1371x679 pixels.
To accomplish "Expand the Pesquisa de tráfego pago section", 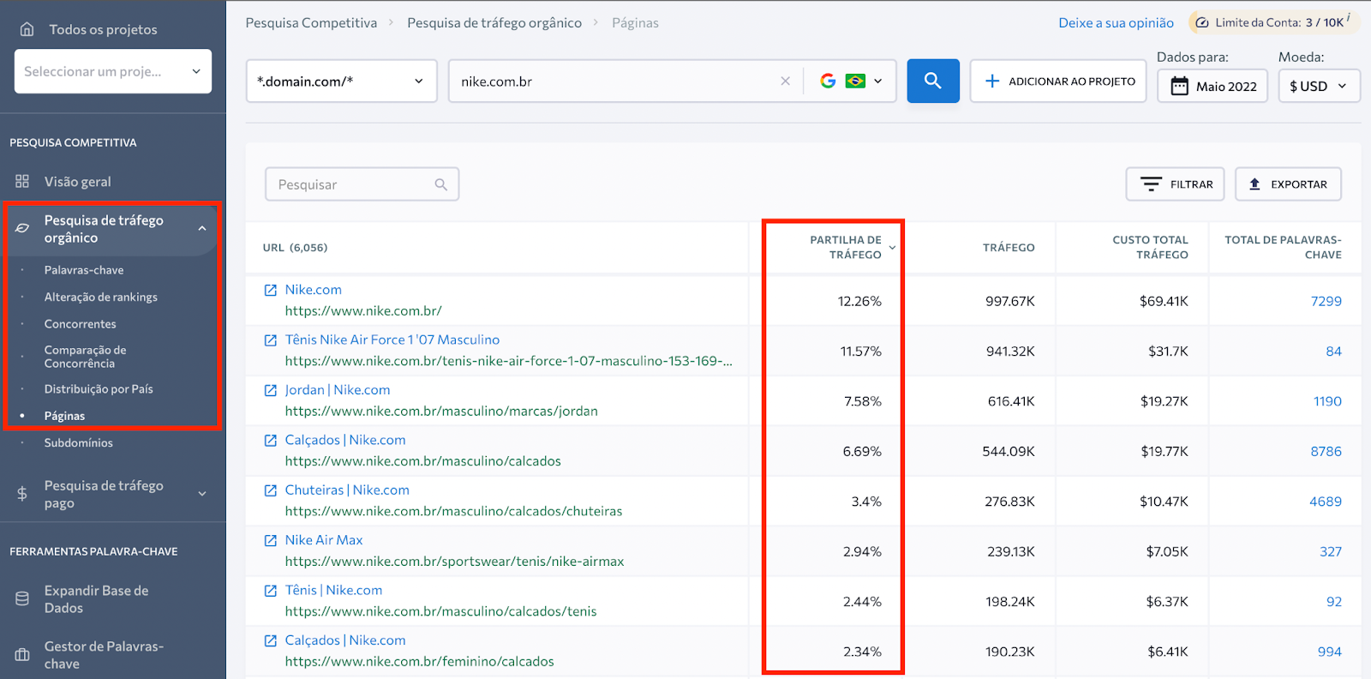I will (202, 494).
